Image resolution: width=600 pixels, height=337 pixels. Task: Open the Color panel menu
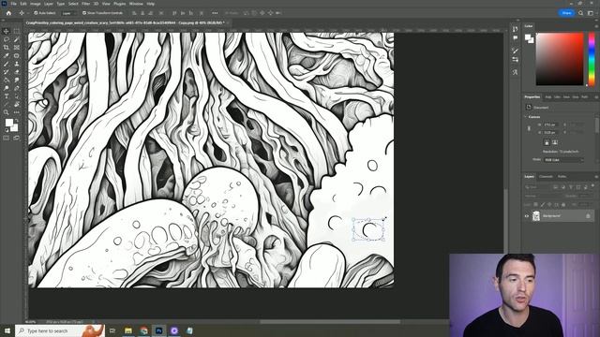coord(596,26)
